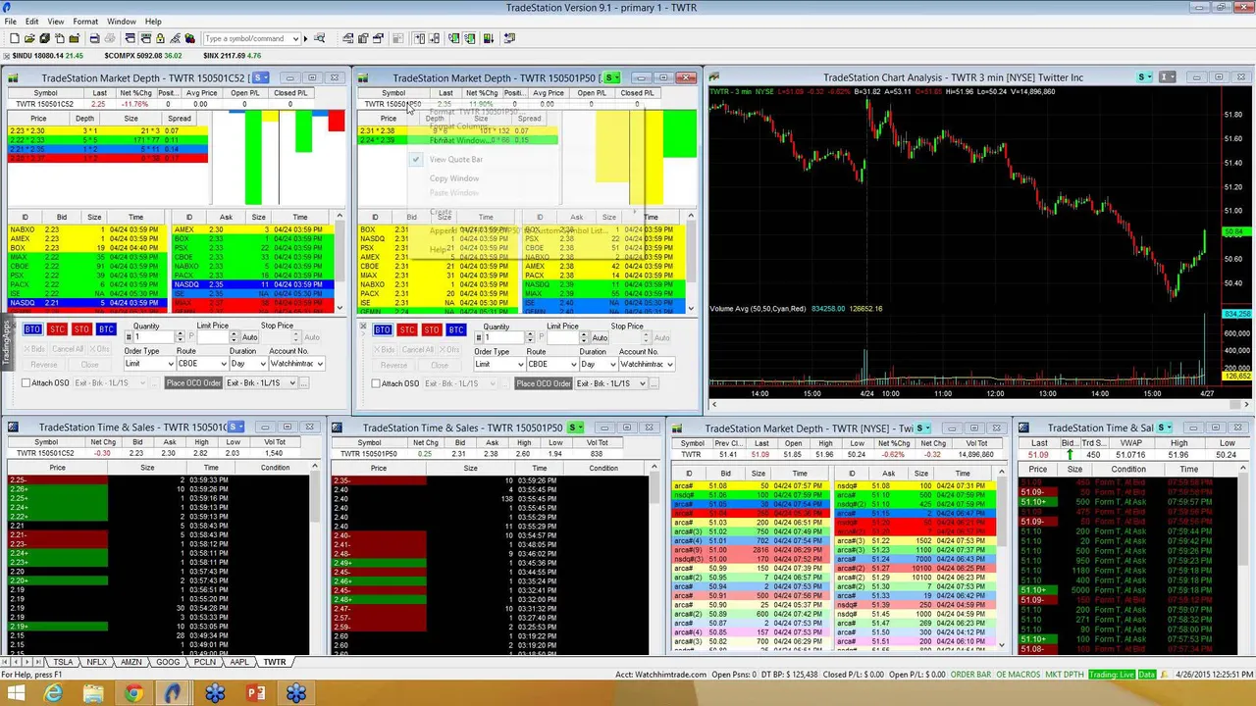Open Order Type dropdown in C52 order panel
Image resolution: width=1256 pixels, height=706 pixels.
[169, 364]
